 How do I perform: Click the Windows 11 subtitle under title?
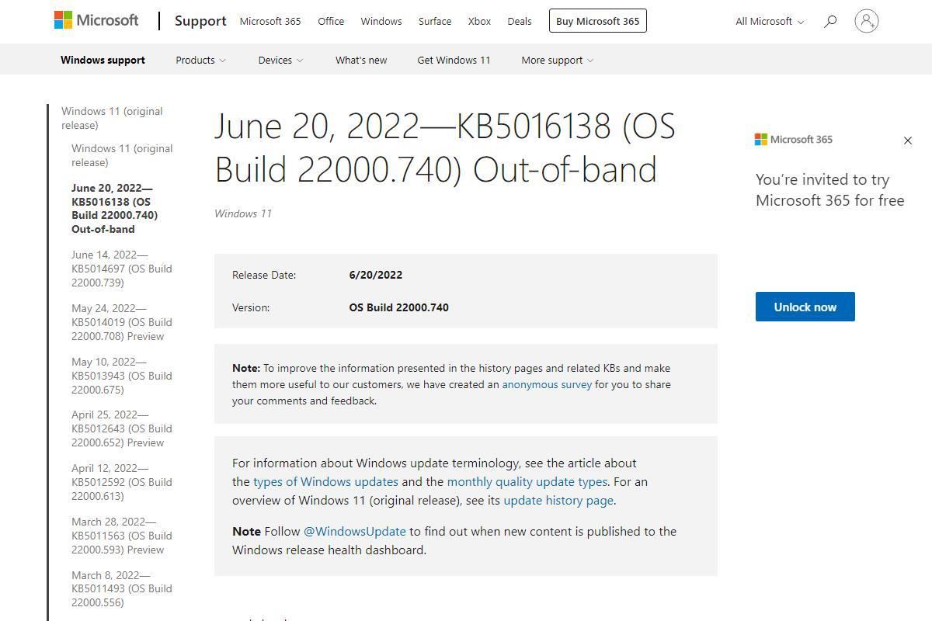pyautogui.click(x=243, y=213)
